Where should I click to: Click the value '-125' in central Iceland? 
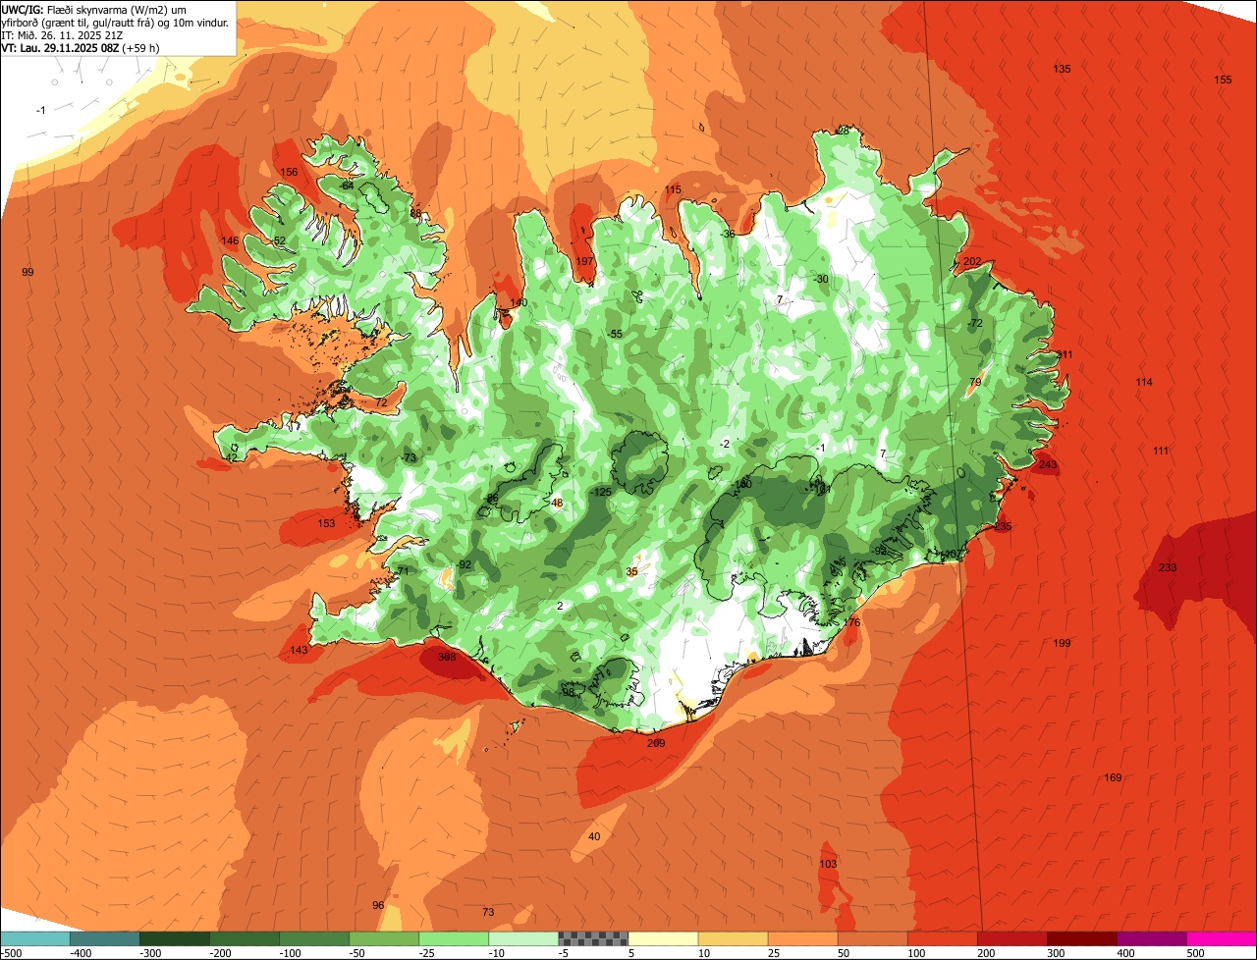601,492
